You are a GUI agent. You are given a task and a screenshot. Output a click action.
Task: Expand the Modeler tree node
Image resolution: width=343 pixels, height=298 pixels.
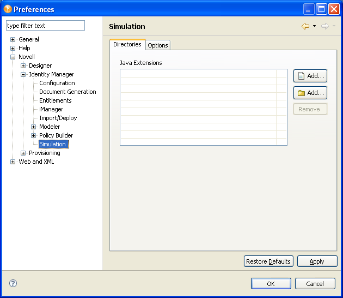(x=33, y=127)
